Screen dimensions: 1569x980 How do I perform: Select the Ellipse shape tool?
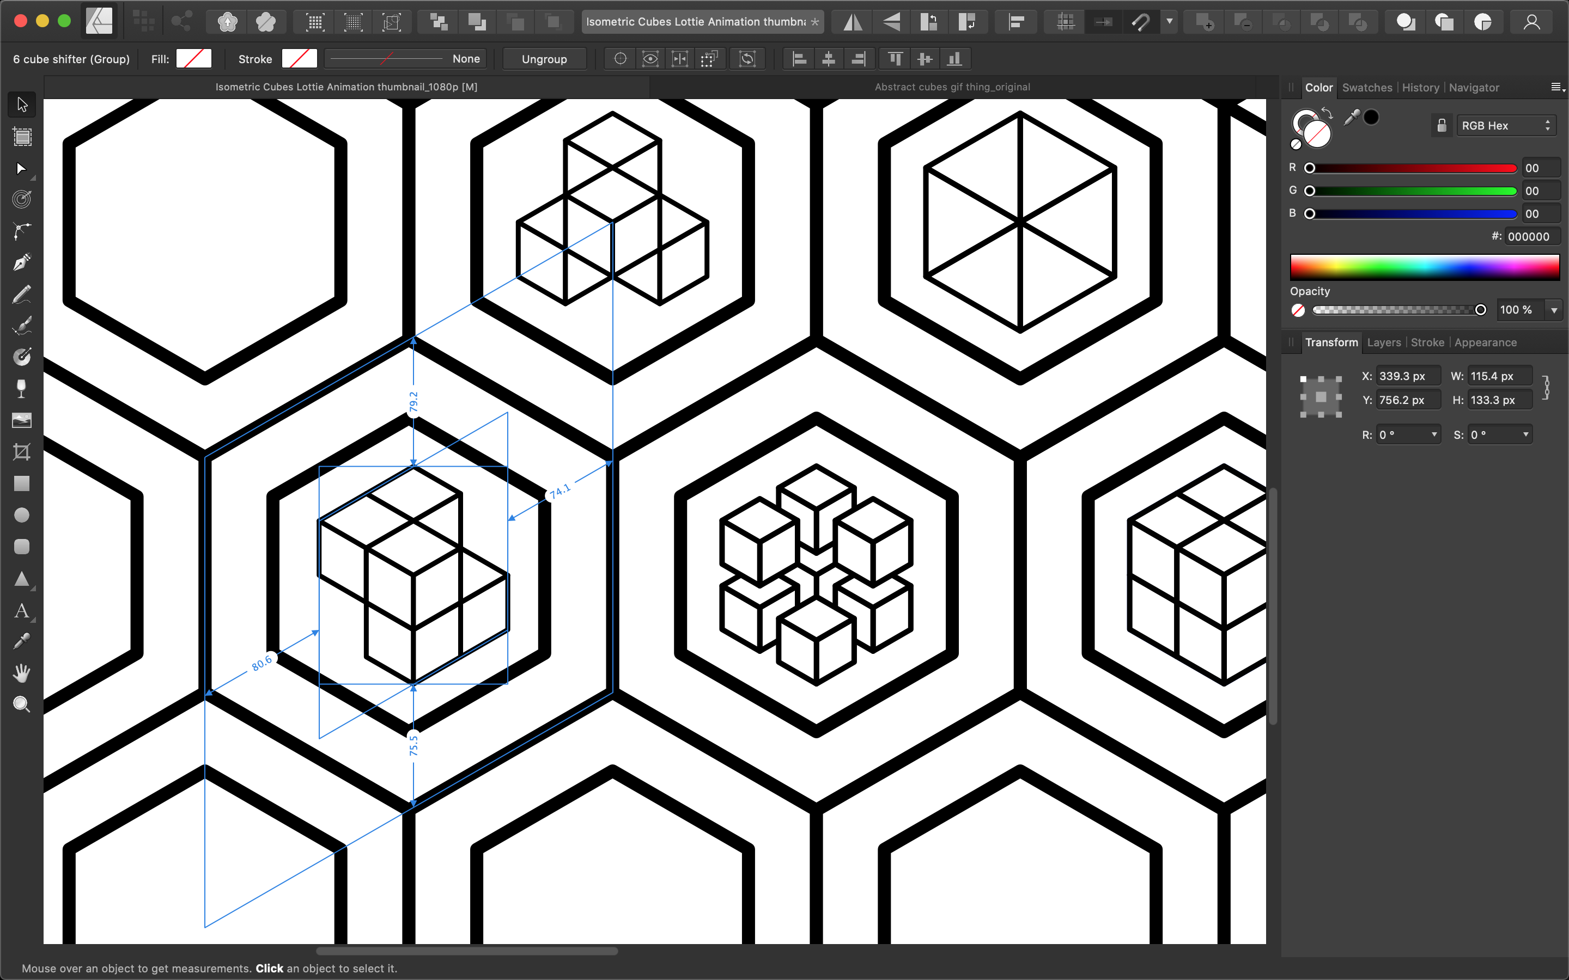coord(22,515)
